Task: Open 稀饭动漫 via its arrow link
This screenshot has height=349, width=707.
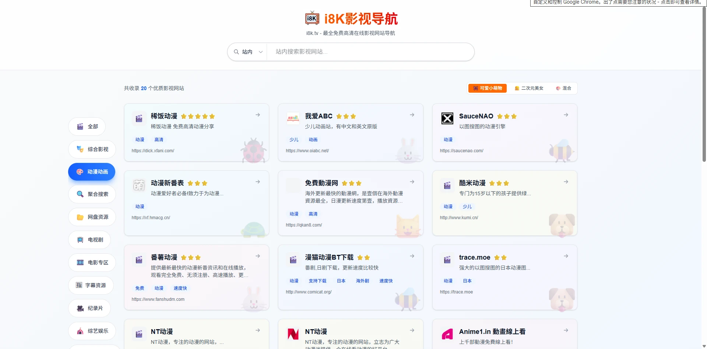Action: coord(257,115)
